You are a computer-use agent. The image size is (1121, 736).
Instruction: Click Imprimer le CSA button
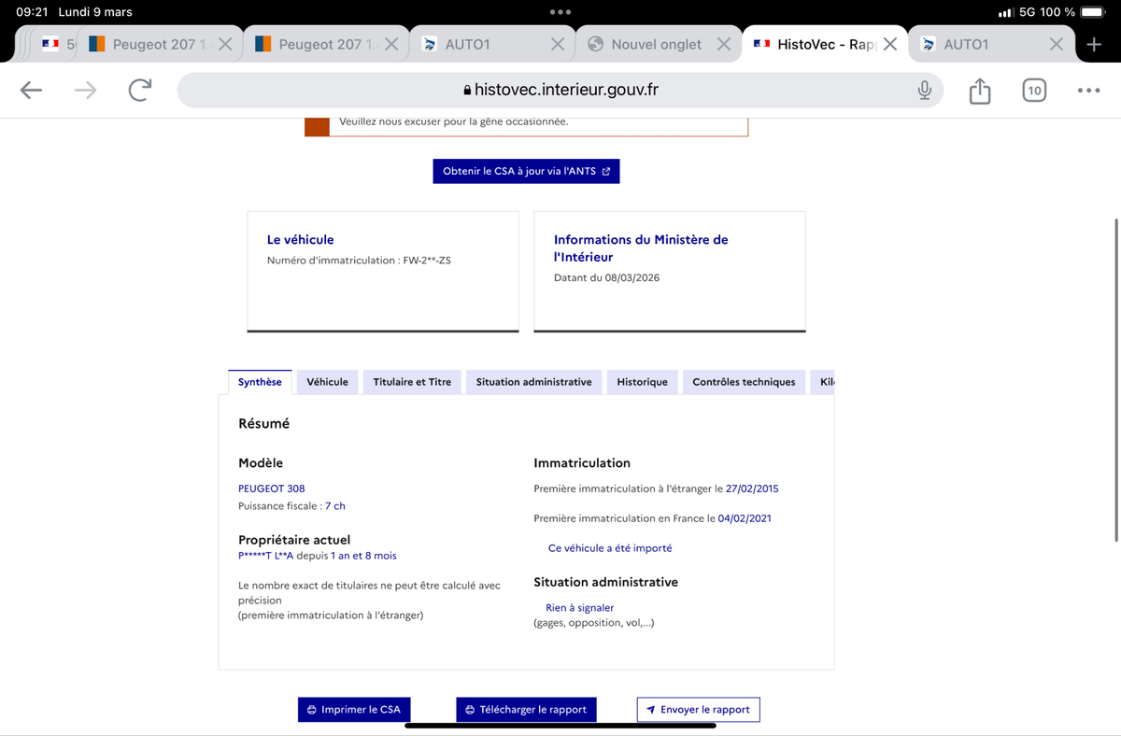point(354,710)
